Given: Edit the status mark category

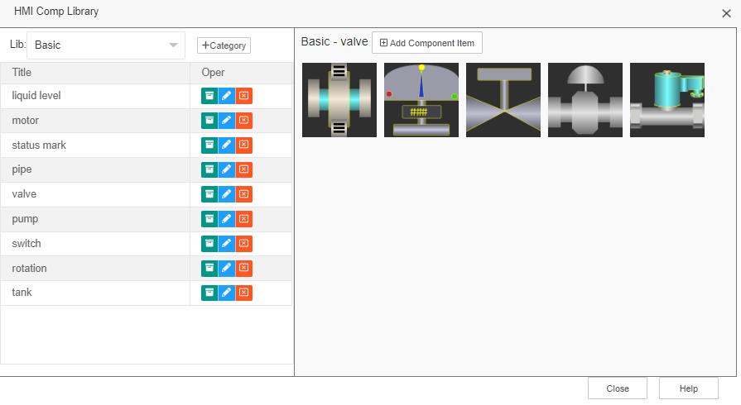Looking at the screenshot, I should 227,145.
